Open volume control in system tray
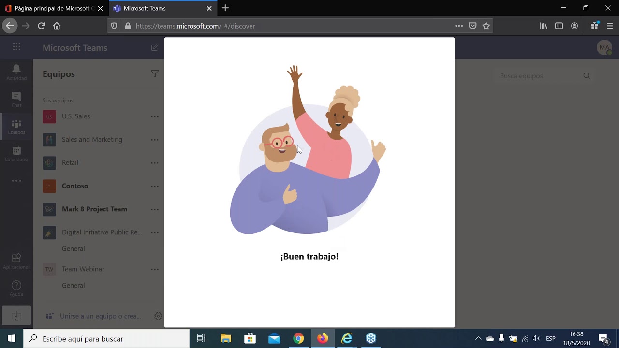 tap(536, 338)
